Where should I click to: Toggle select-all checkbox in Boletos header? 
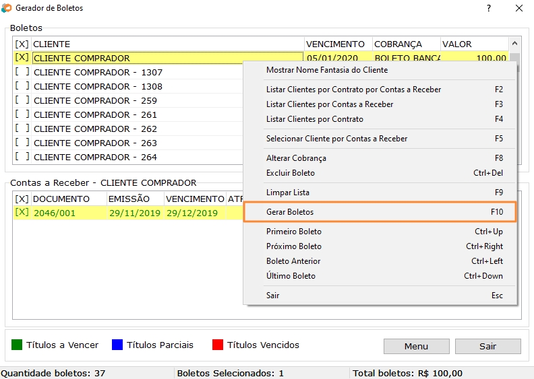22,44
